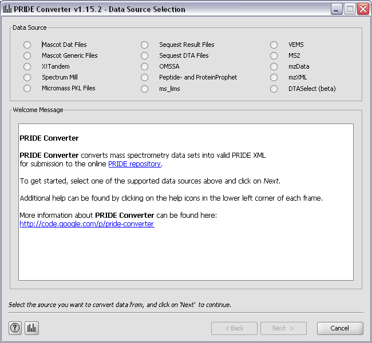Select the ms_lims radio button

pyautogui.click(x=145, y=89)
